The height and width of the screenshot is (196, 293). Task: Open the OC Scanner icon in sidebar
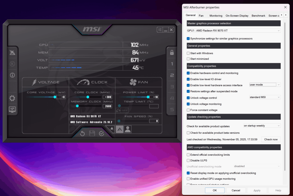point(12,53)
